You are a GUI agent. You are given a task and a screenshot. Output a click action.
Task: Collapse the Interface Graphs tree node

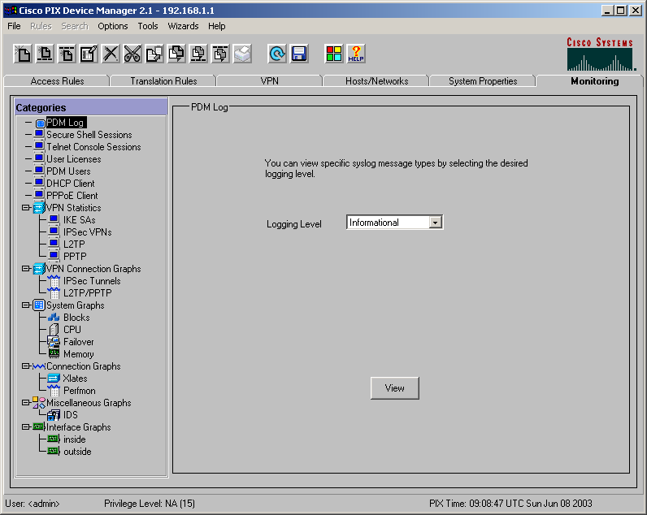tap(25, 426)
